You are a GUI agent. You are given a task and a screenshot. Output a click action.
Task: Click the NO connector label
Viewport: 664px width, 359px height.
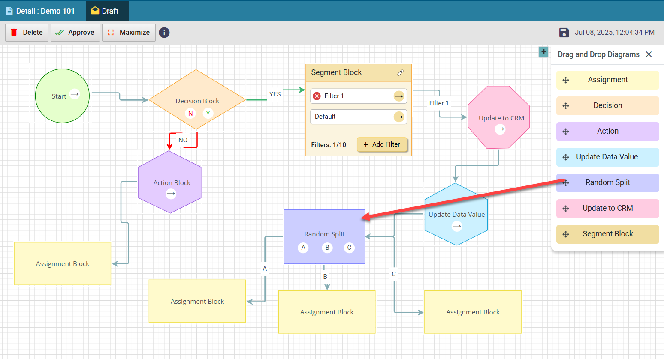[x=183, y=140]
